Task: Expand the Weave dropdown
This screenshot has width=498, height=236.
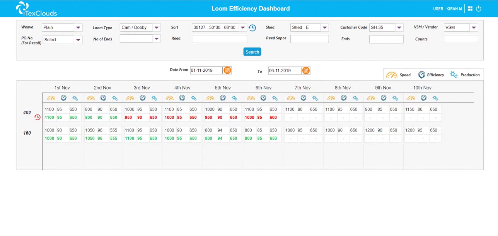Action: (x=78, y=27)
